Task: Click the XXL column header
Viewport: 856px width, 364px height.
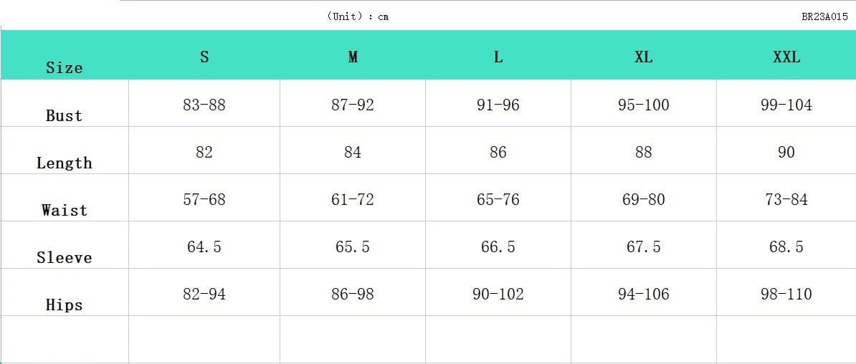Action: (x=786, y=57)
